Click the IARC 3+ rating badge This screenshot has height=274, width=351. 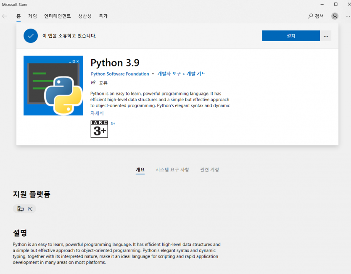pos(99,129)
